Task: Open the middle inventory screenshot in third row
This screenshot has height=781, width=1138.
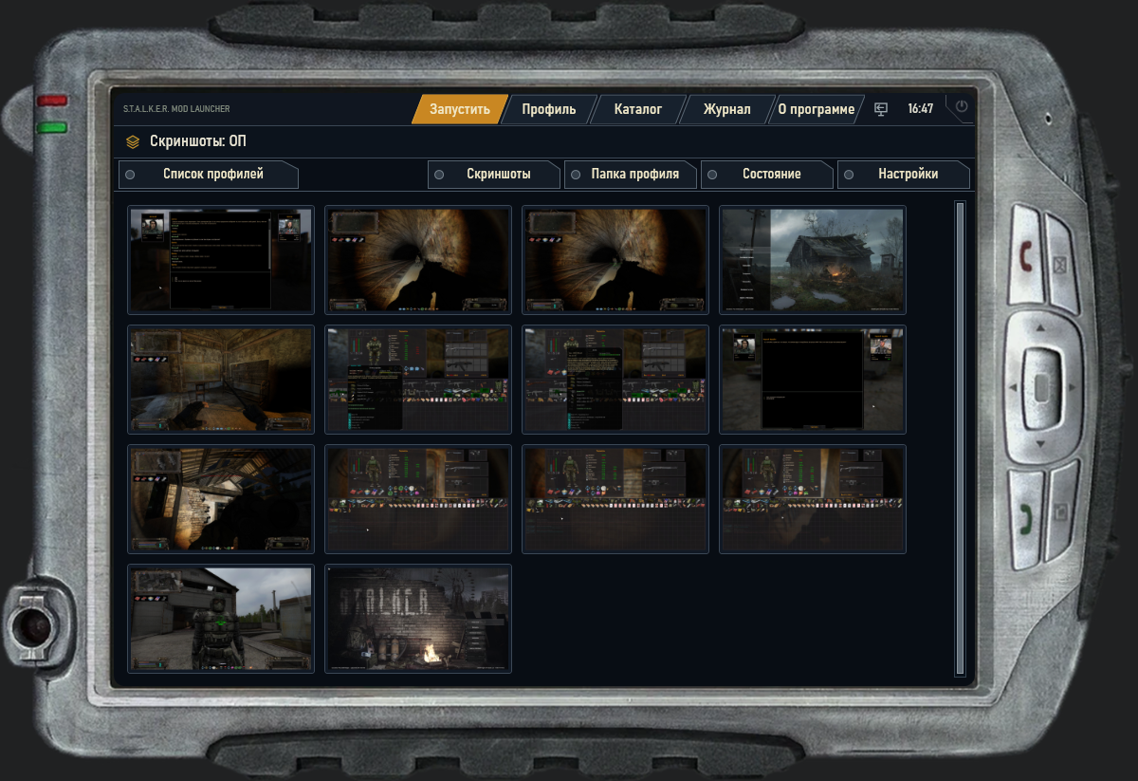Action: [x=615, y=499]
